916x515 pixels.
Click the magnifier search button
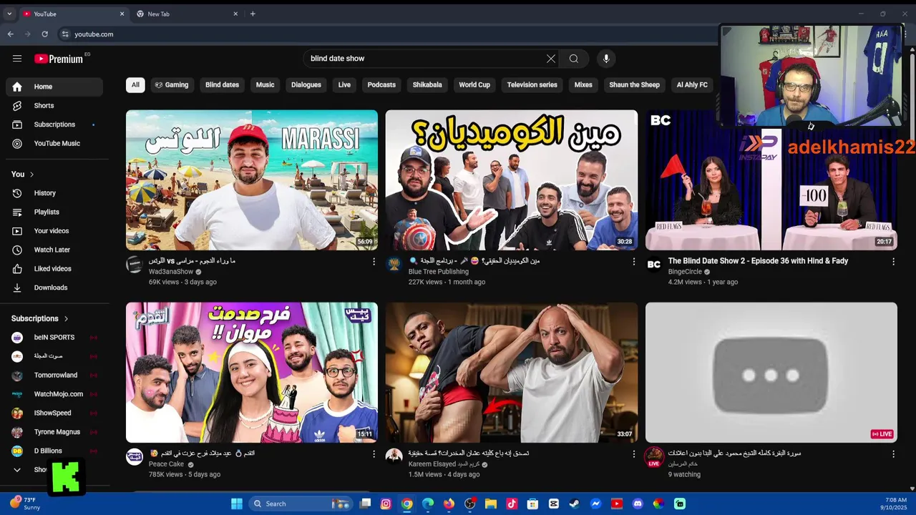click(x=574, y=59)
